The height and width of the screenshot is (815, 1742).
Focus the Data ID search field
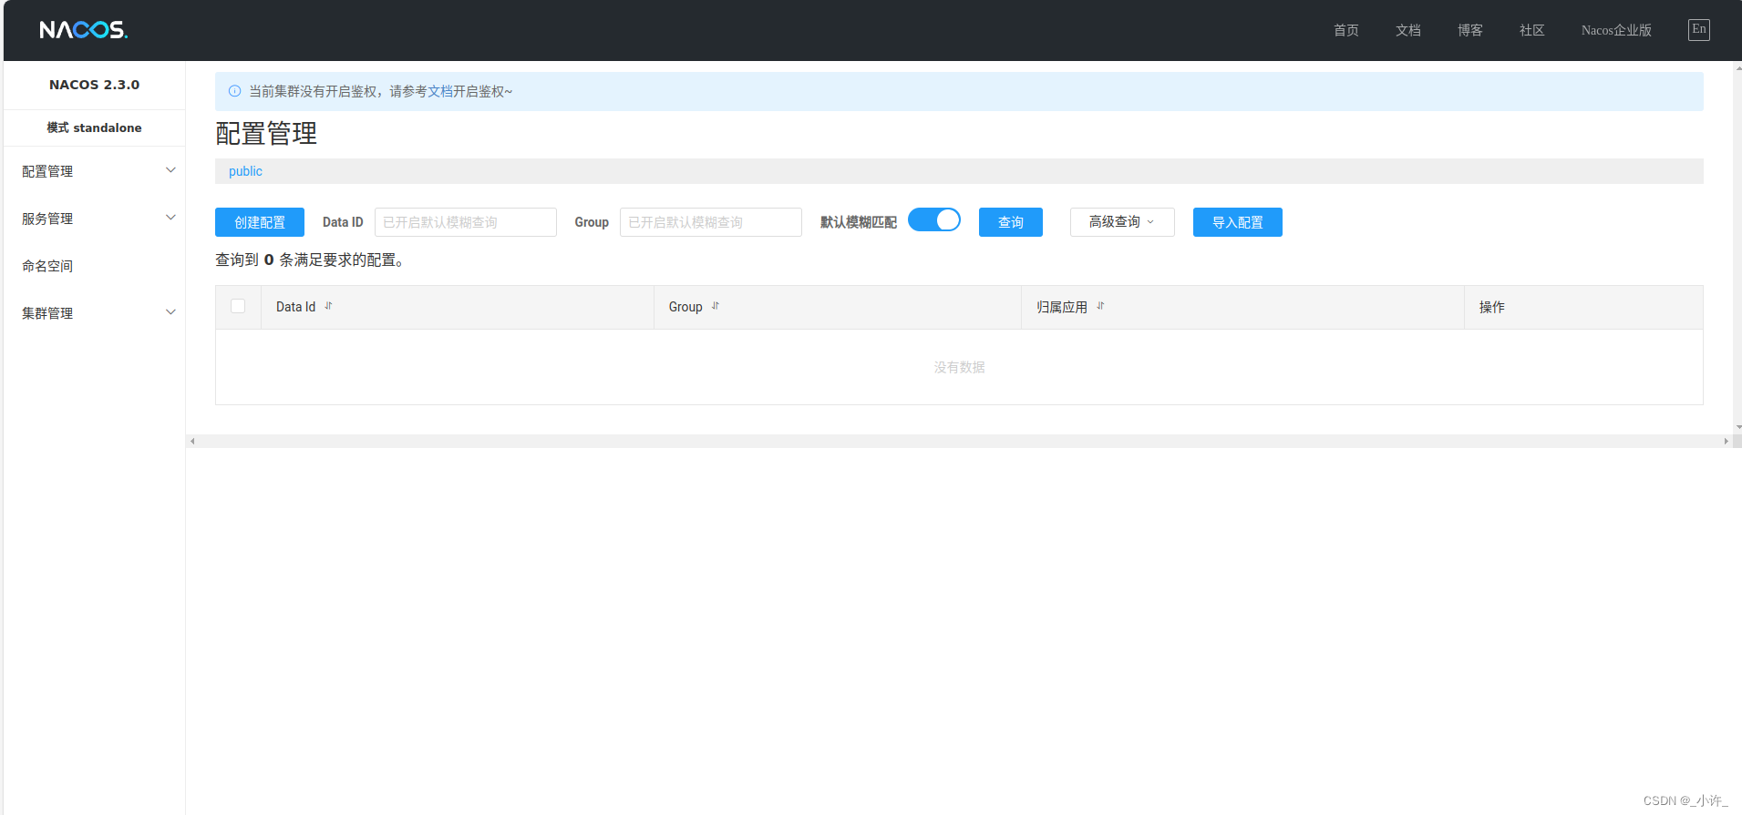tap(466, 222)
